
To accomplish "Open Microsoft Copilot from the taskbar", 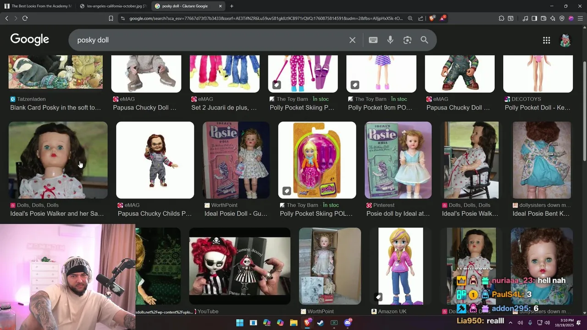I will [x=280, y=323].
